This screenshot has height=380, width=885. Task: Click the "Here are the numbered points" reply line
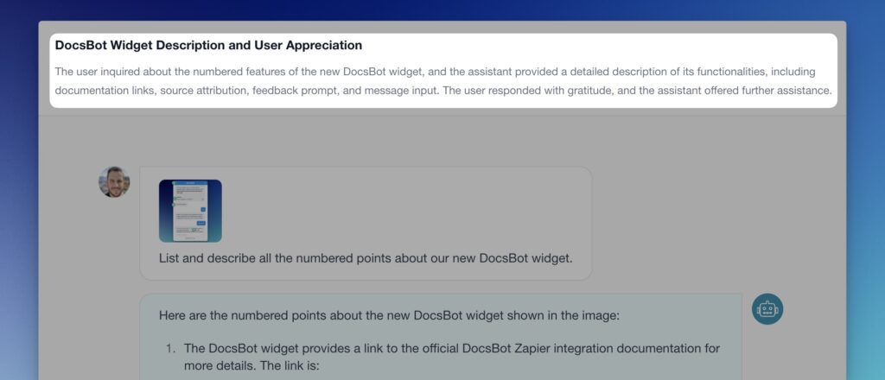click(388, 315)
